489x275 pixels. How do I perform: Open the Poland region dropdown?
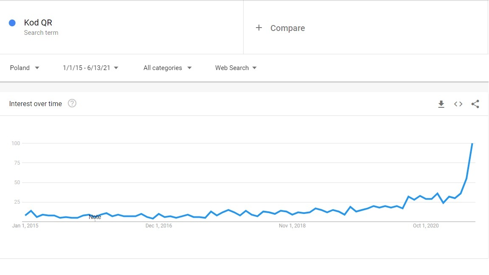[25, 67]
